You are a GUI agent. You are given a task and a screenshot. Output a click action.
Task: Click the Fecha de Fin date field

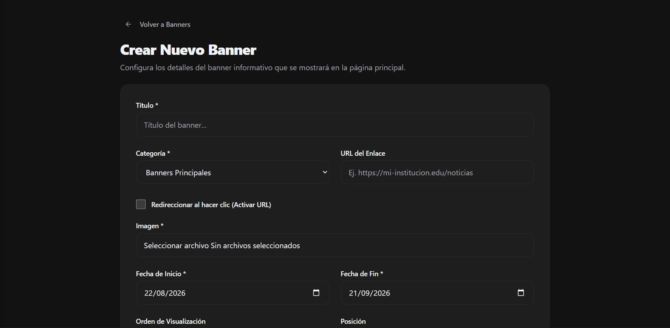[437, 293]
